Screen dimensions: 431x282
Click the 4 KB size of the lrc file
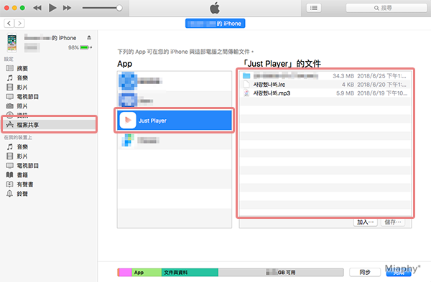coord(348,85)
